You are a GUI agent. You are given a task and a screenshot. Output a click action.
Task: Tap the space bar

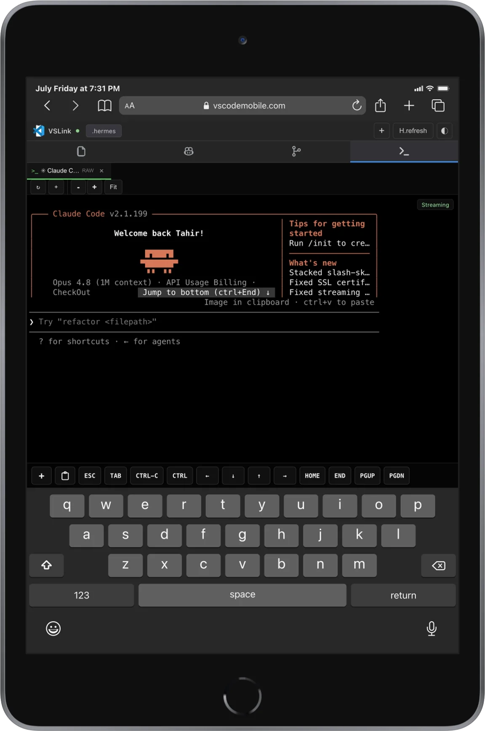242,595
